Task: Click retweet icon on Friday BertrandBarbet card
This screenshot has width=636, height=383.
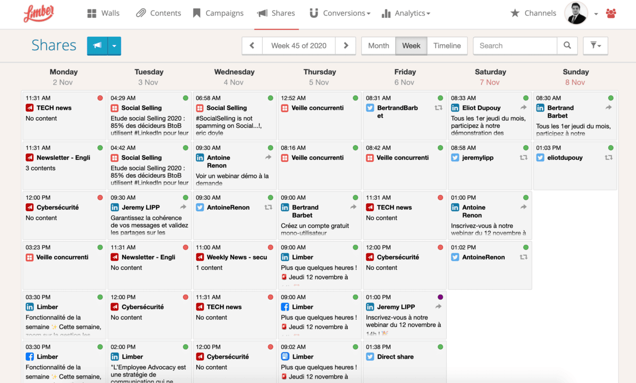Action: tap(438, 108)
